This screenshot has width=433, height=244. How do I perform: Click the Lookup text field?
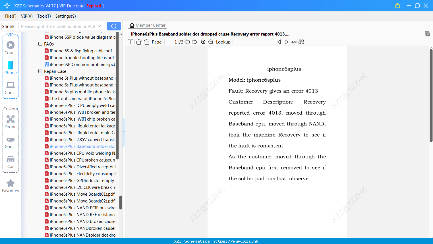point(254,42)
